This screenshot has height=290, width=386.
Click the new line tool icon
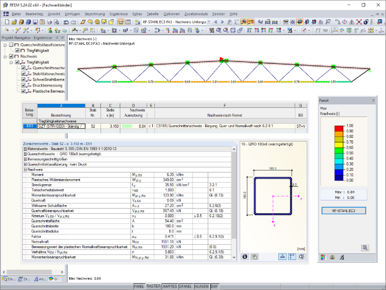(18, 30)
